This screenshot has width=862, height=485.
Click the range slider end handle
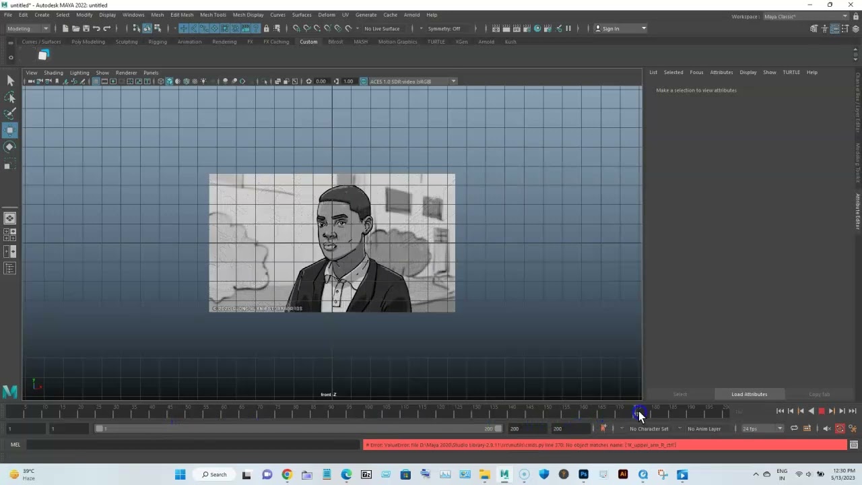pos(498,428)
